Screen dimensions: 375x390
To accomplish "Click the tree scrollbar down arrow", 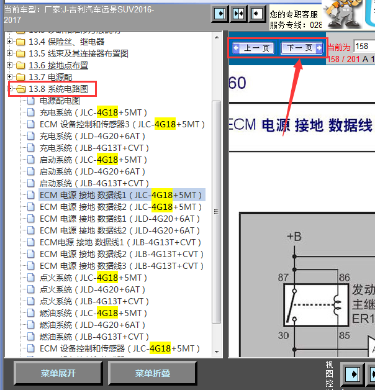I will tap(217, 351).
